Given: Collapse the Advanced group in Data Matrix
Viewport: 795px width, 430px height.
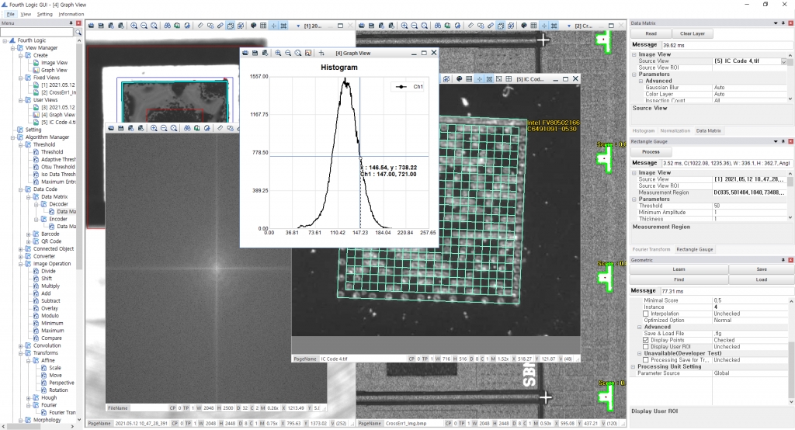Looking at the screenshot, I should coord(641,81).
